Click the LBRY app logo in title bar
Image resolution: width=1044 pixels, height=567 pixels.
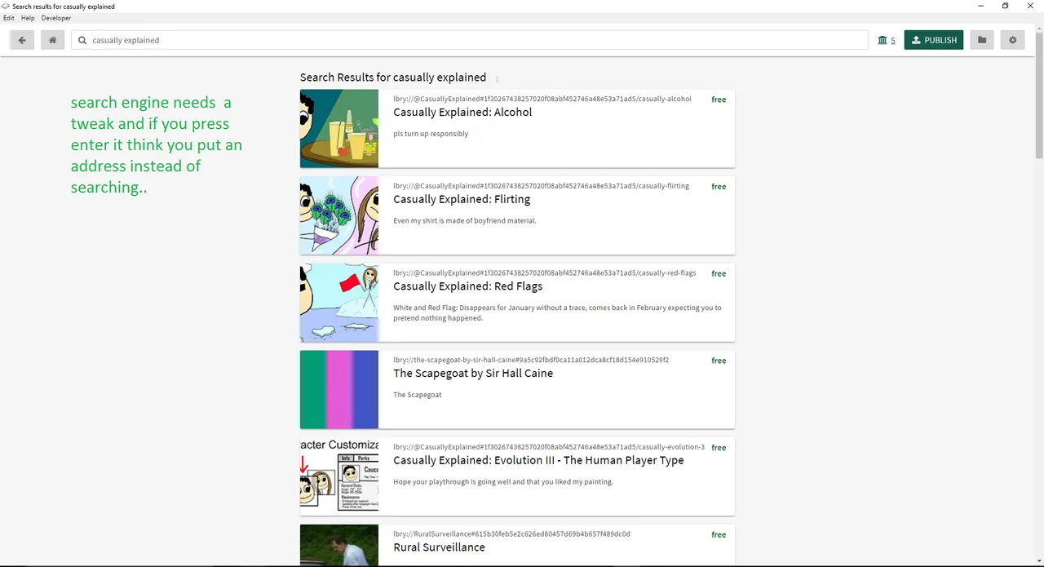tap(6, 6)
